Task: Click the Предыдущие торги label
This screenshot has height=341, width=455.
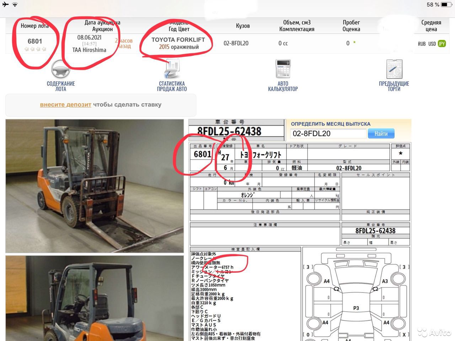Action: pyautogui.click(x=394, y=86)
